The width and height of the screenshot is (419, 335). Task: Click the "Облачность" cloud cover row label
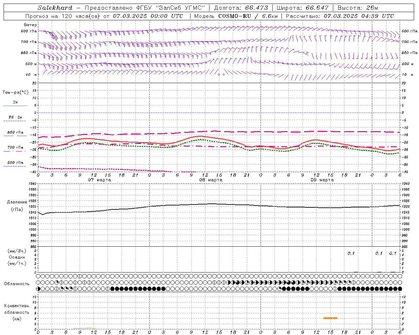click(x=17, y=284)
